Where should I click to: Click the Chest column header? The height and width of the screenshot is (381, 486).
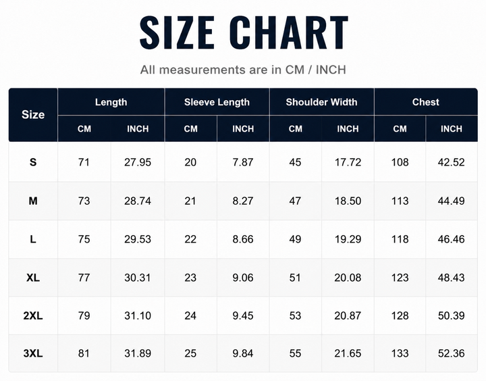pyautogui.click(x=425, y=102)
